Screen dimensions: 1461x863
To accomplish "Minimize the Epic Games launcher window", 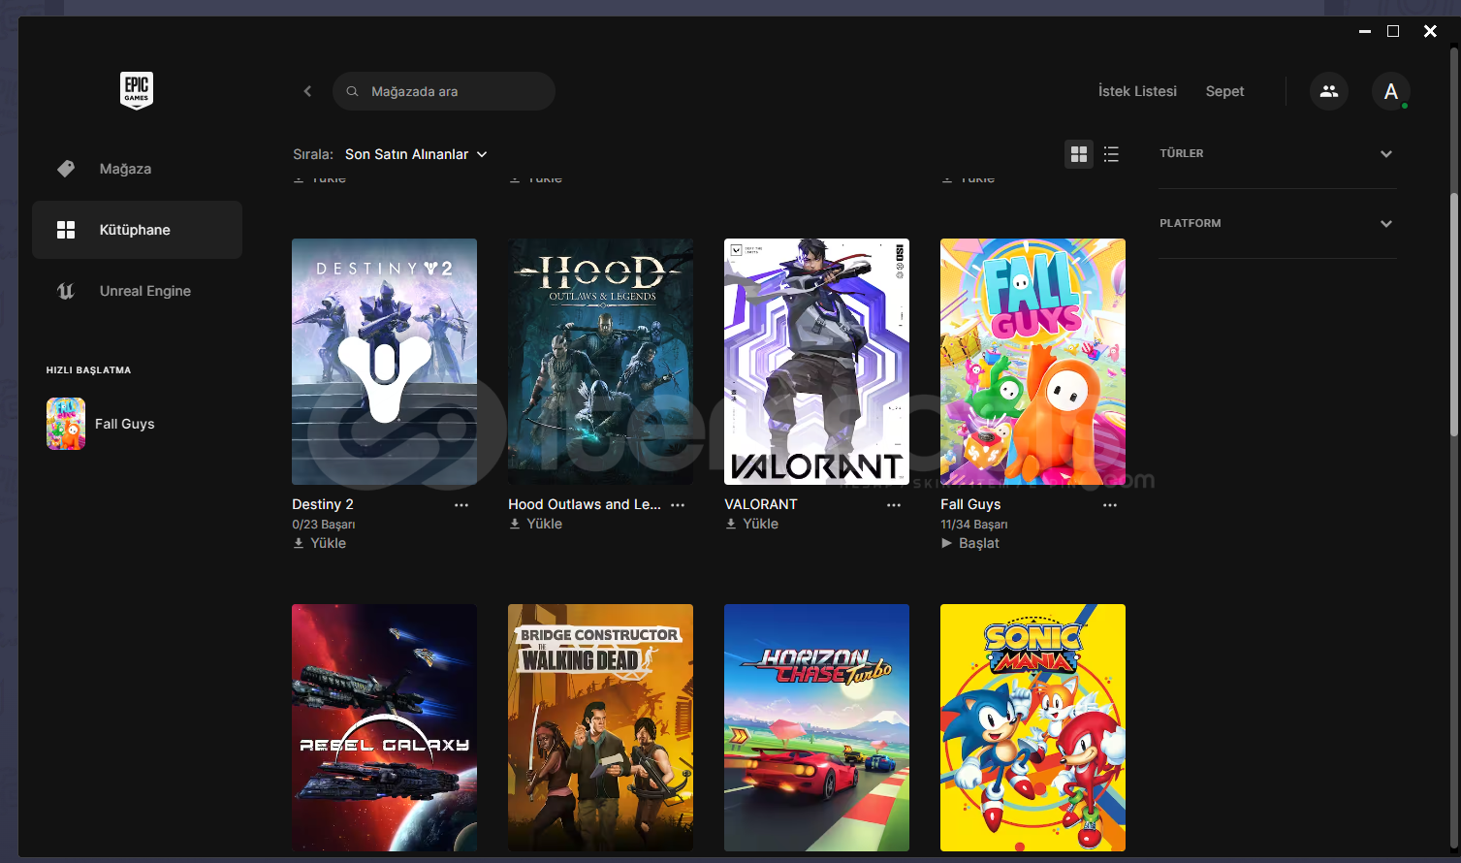I will click(x=1365, y=32).
